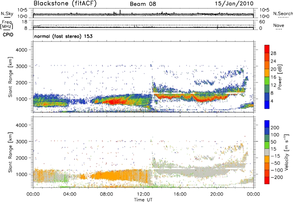This screenshot has height=202, width=293.
Task: Click the "-50" label on Velocity colorbar
Action: pyautogui.click(x=275, y=163)
